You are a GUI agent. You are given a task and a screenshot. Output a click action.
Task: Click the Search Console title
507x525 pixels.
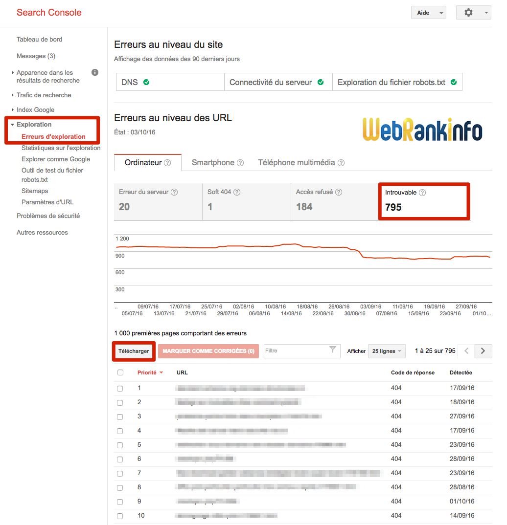pyautogui.click(x=49, y=12)
